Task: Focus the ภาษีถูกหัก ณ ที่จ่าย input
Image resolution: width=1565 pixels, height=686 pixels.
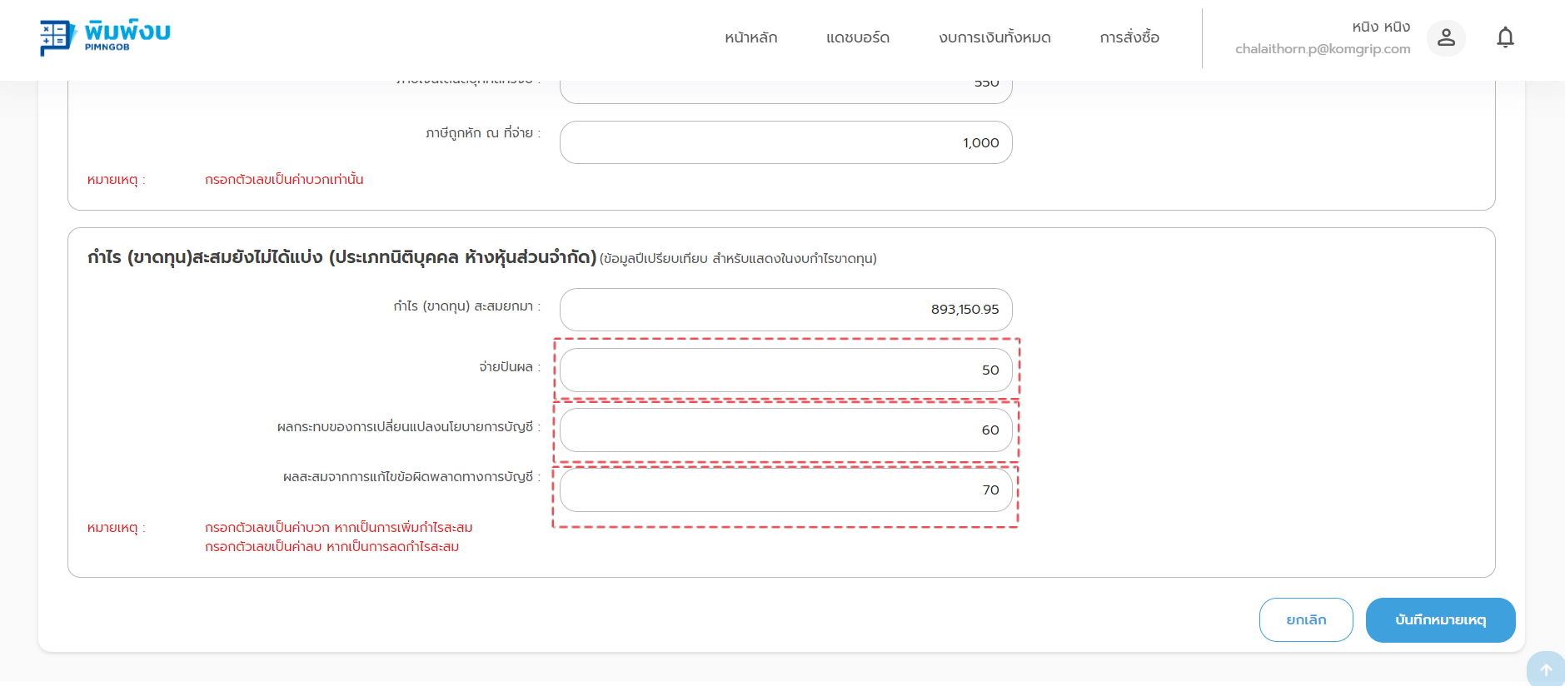Action: tap(785, 142)
